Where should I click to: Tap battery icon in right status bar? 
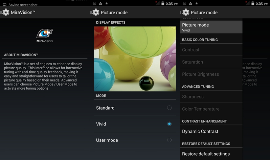[253, 3]
